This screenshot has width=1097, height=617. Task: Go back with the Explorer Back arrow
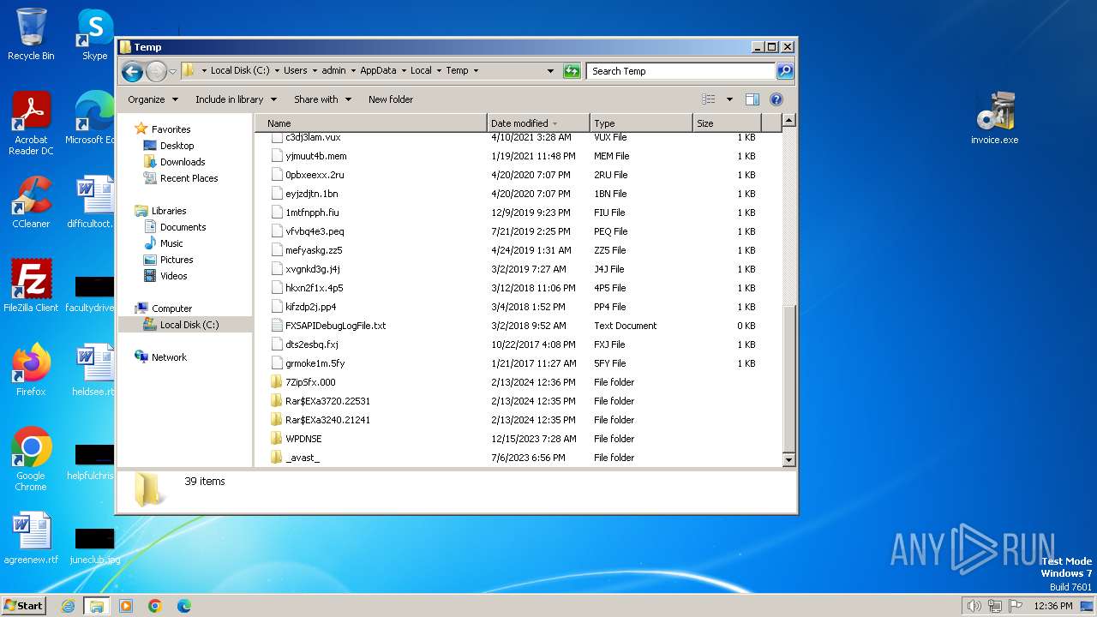[132, 71]
